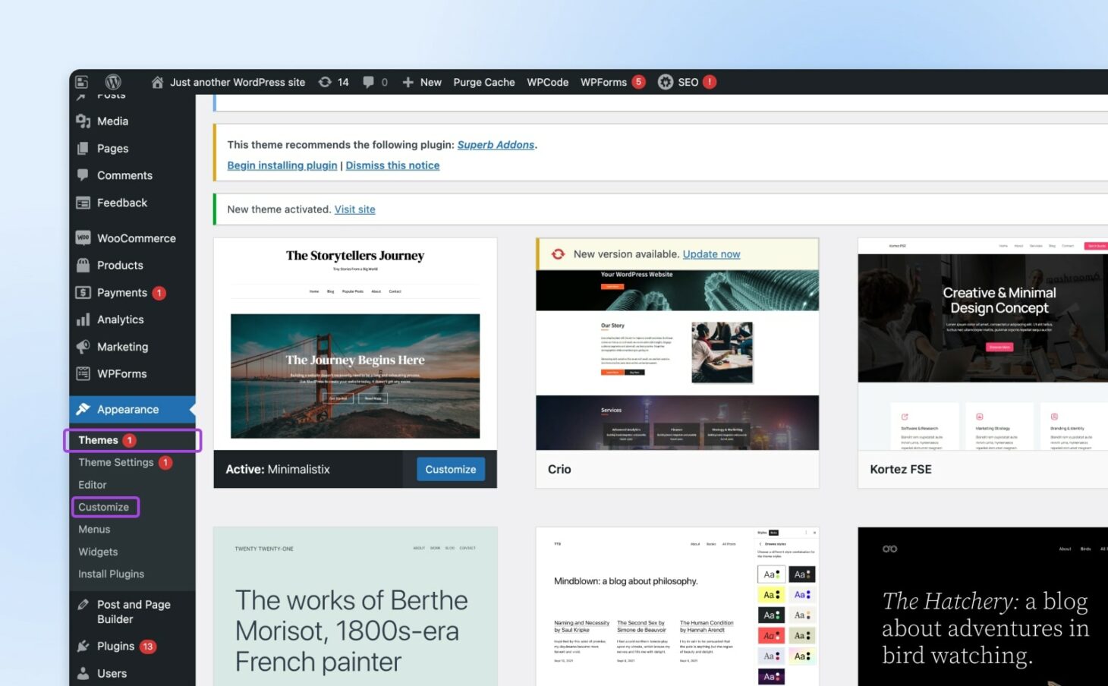The width and height of the screenshot is (1108, 686).
Task: Click the WordPress logo in the admin bar
Action: (113, 81)
